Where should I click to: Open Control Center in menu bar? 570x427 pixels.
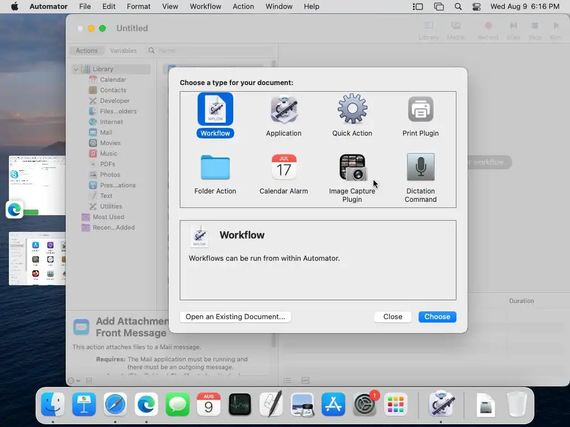point(476,7)
